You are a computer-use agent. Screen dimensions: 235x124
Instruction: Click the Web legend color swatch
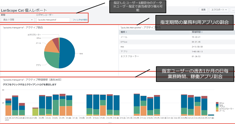point(217,105)
